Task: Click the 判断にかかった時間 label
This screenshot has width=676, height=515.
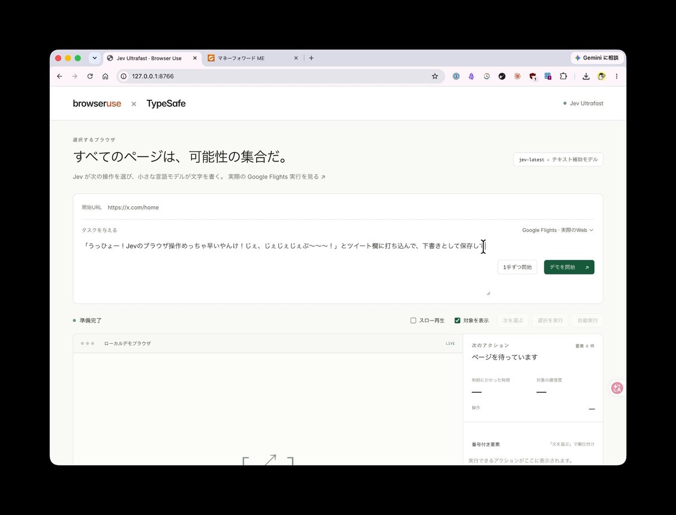Action: pyautogui.click(x=491, y=380)
